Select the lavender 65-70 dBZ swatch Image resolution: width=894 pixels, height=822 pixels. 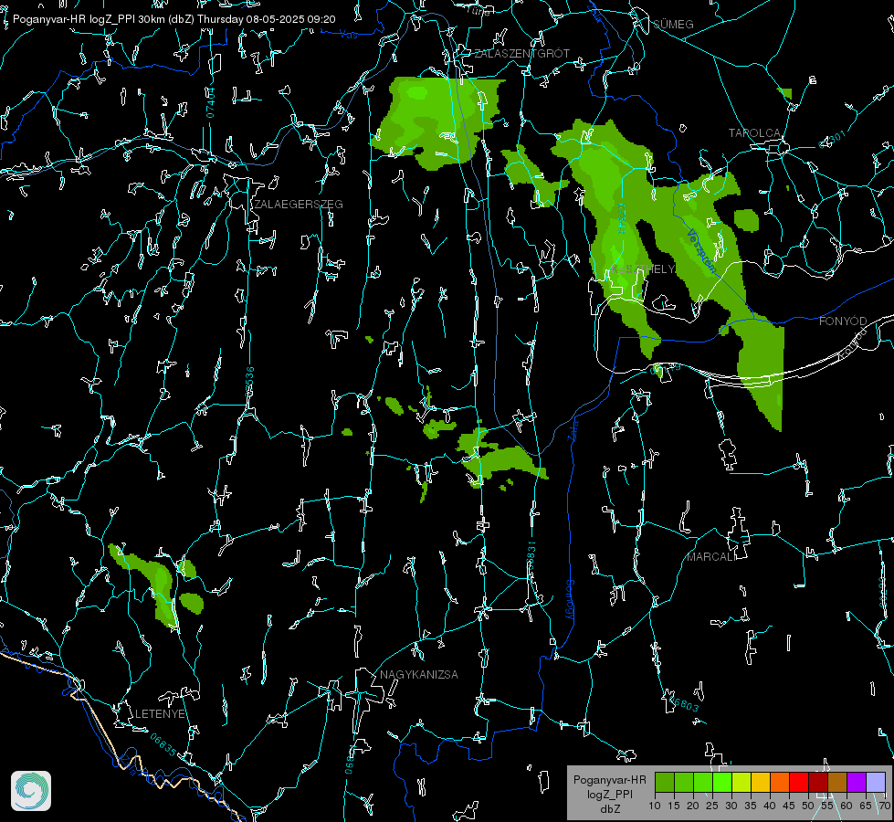tap(876, 782)
